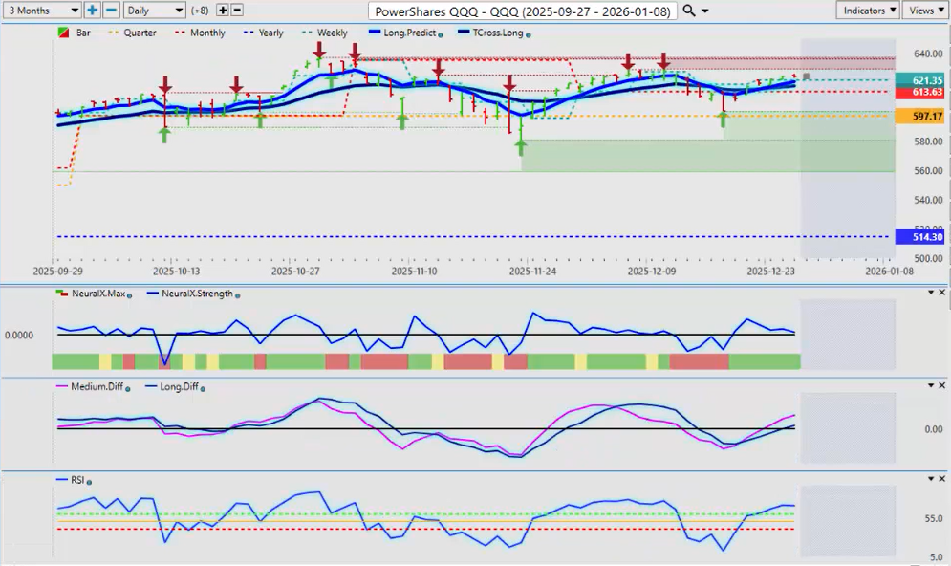
Task: Open the Daily interval dropdown
Action: pyautogui.click(x=154, y=10)
